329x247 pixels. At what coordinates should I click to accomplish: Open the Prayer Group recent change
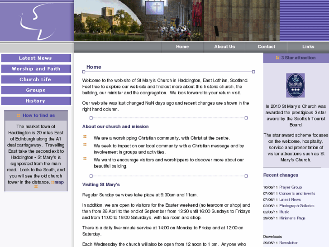(x=291, y=187)
